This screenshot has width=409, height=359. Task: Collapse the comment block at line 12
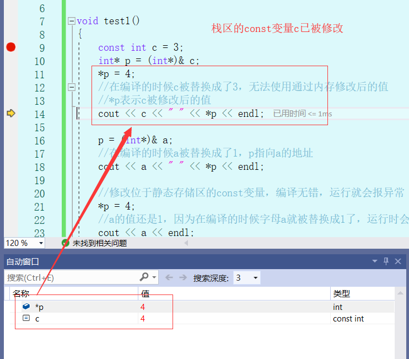[72, 87]
